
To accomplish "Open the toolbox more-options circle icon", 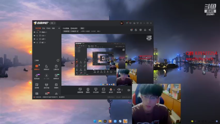I will [x=58, y=60].
